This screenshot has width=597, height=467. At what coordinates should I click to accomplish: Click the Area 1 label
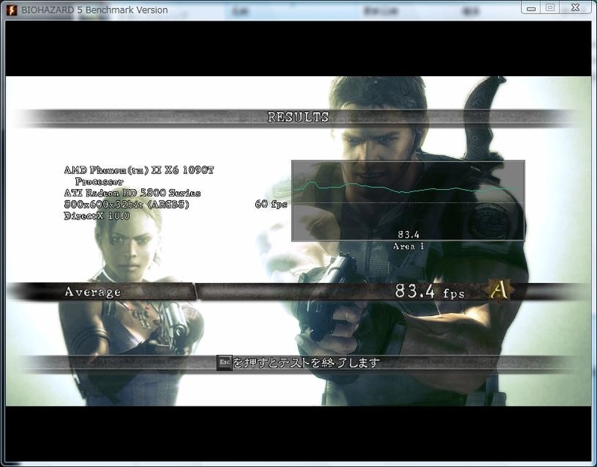(x=408, y=247)
